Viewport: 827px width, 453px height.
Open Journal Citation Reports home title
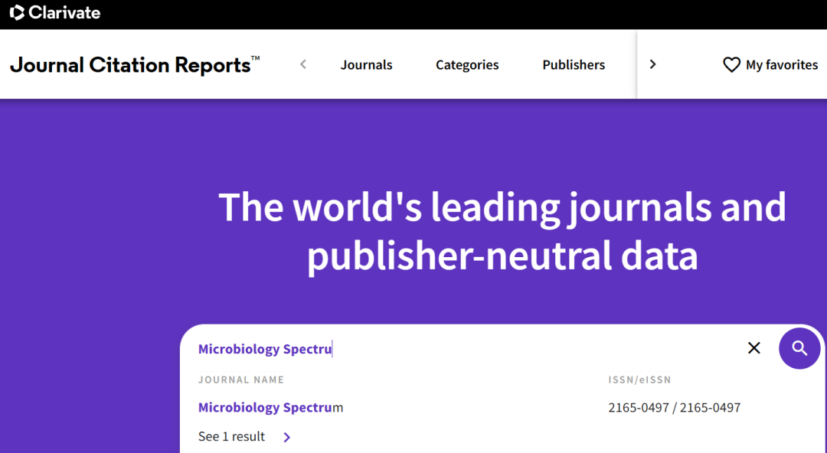tap(135, 65)
